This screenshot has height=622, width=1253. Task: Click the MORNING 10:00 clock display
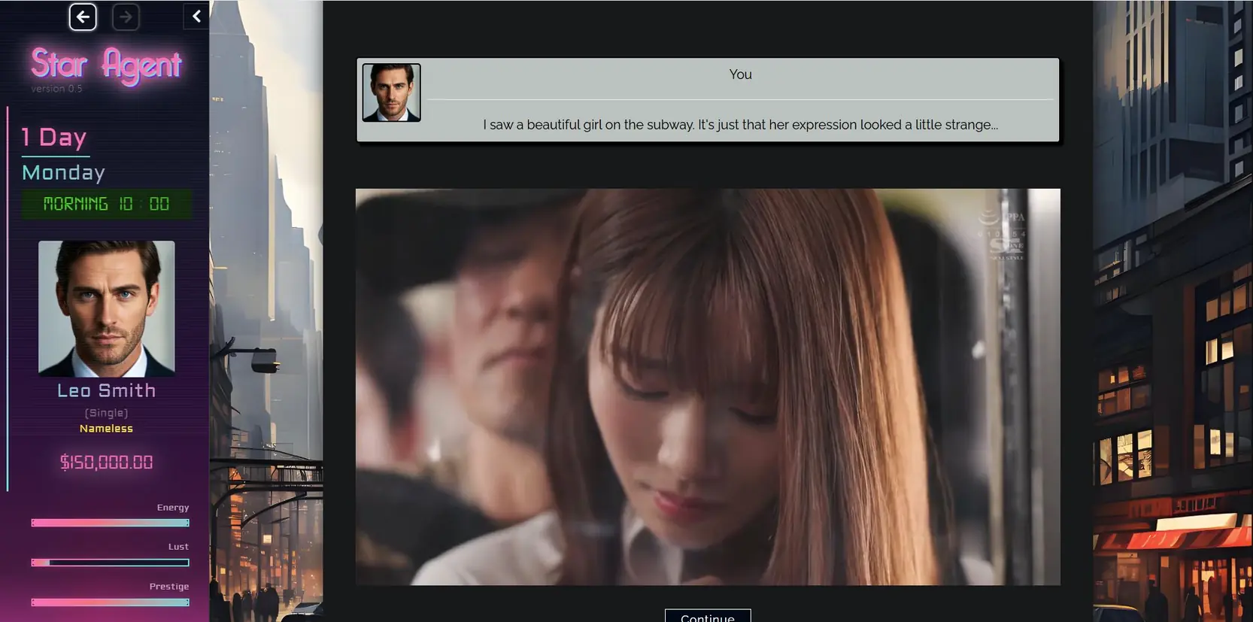click(106, 204)
